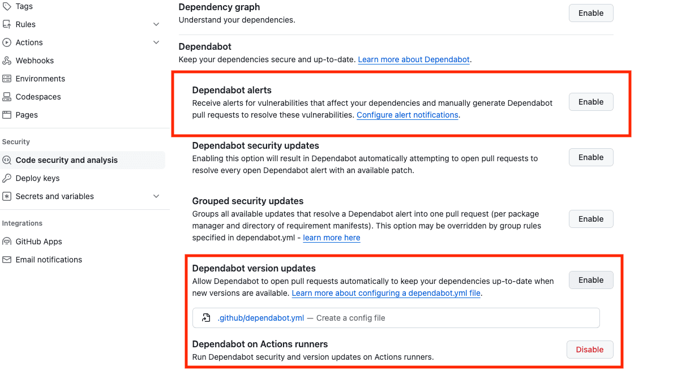The width and height of the screenshot is (673, 375).
Task: Disable Dependabot on Actions runners
Action: pyautogui.click(x=589, y=350)
